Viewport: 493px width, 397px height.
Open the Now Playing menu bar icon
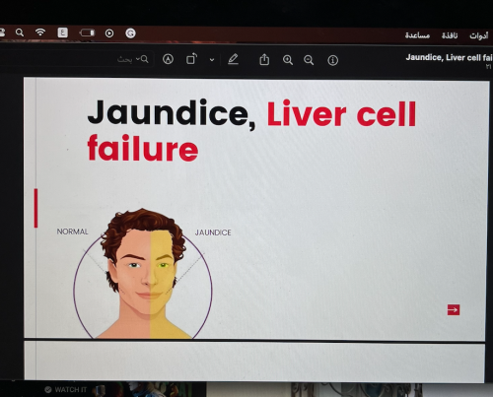click(x=109, y=33)
